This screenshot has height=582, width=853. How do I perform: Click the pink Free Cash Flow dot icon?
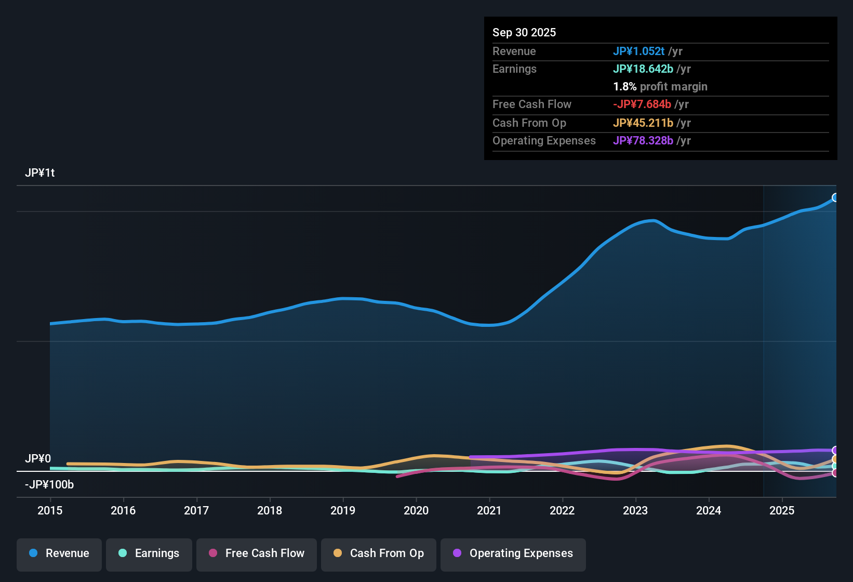212,553
